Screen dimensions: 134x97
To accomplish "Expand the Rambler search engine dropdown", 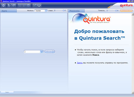I will pos(46,11).
